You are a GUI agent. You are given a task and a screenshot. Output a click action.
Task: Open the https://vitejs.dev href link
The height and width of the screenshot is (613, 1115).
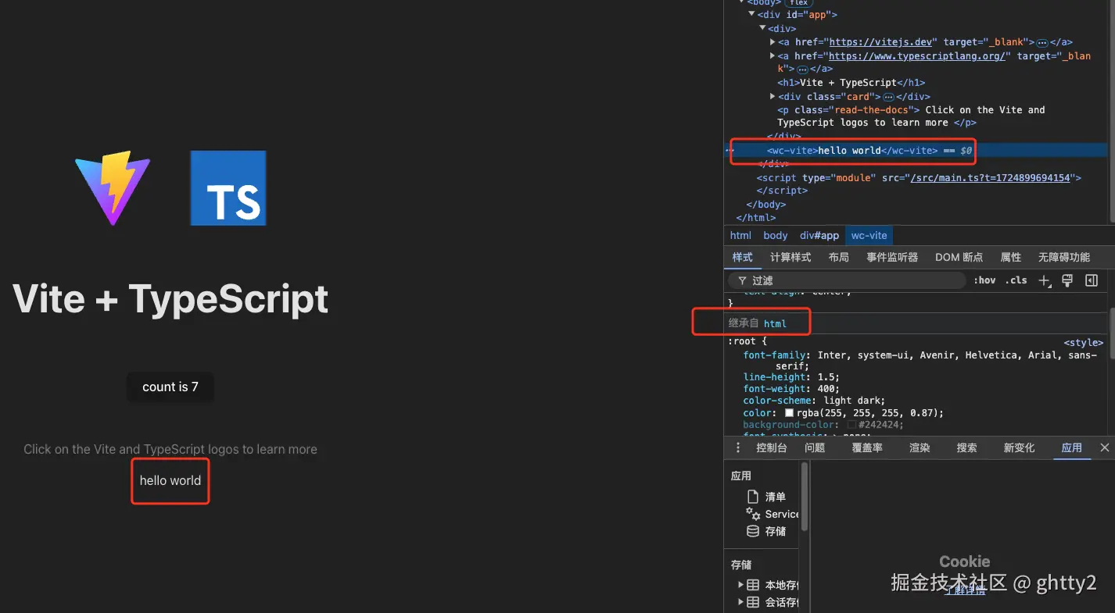(880, 42)
